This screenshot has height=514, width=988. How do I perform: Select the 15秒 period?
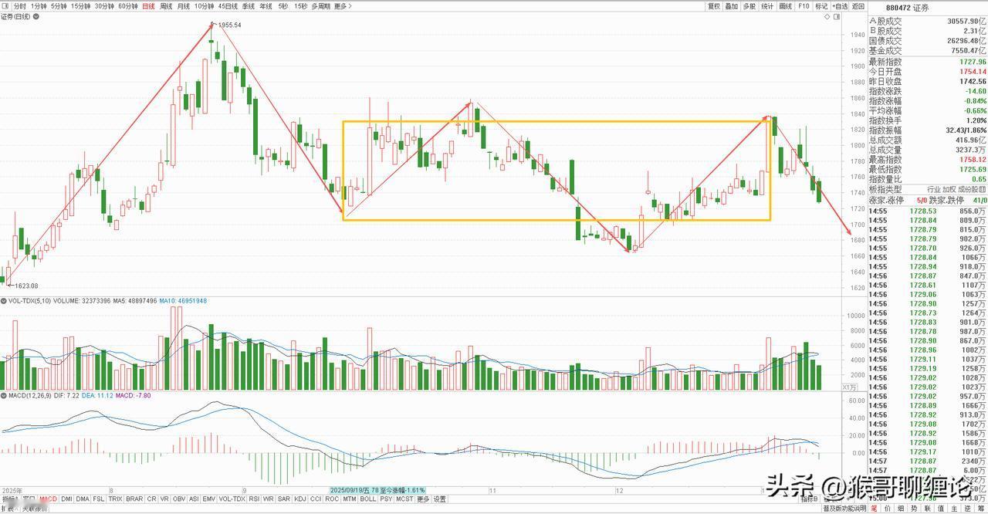[300, 6]
